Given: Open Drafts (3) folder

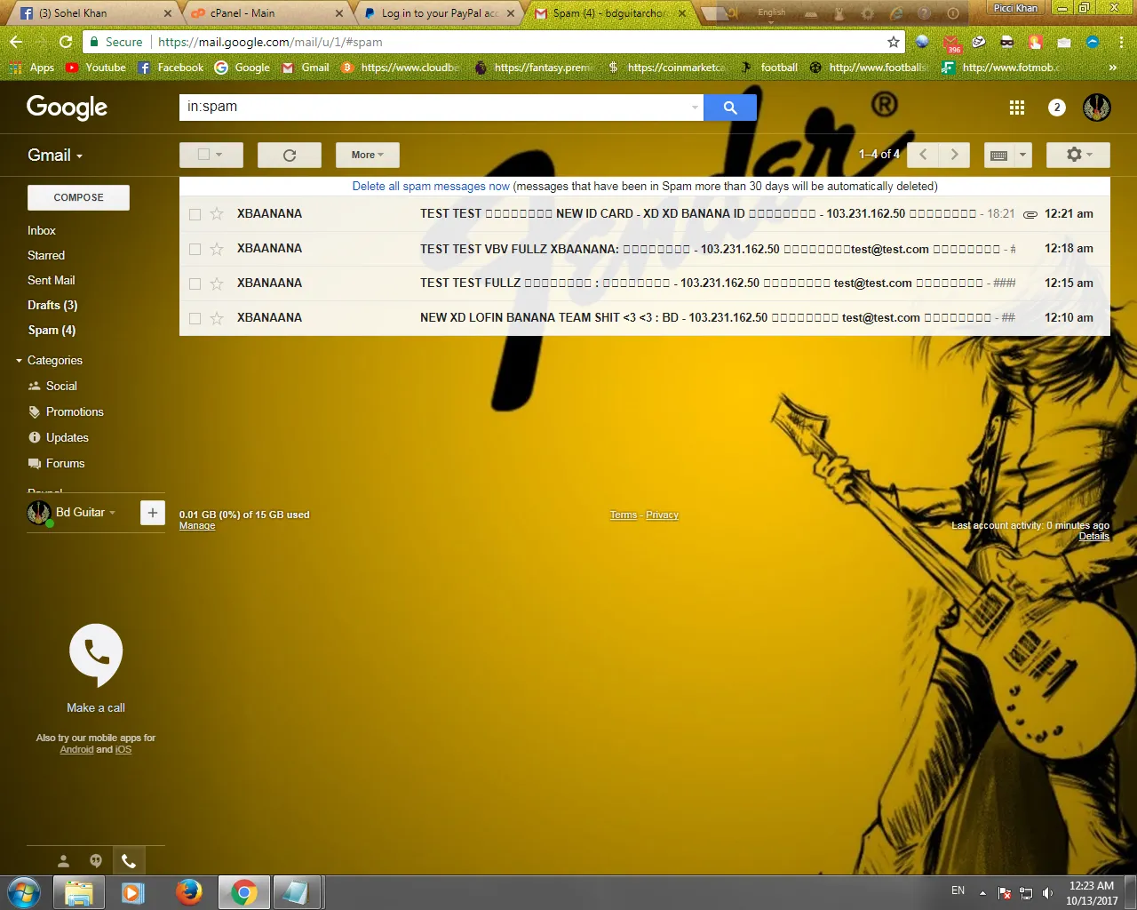Looking at the screenshot, I should coord(52,305).
